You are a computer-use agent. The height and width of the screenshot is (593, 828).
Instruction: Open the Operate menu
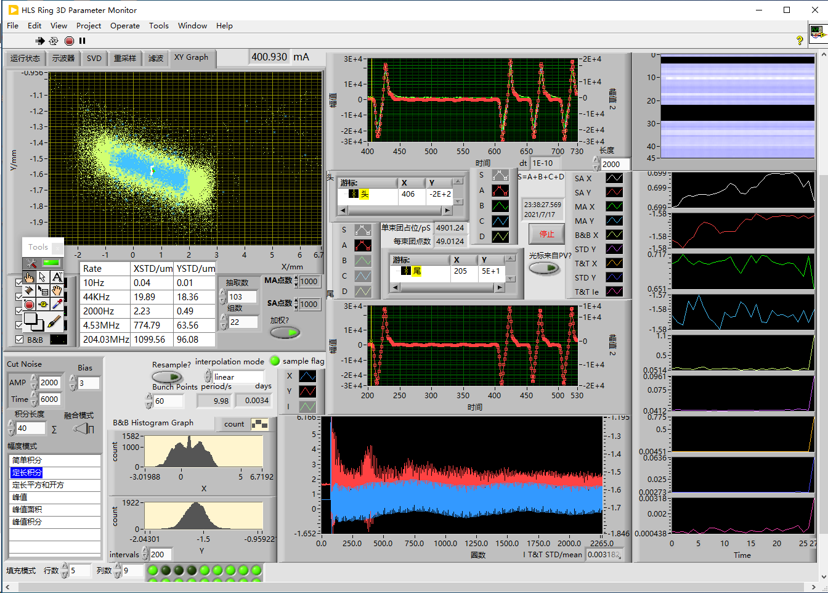pyautogui.click(x=124, y=26)
